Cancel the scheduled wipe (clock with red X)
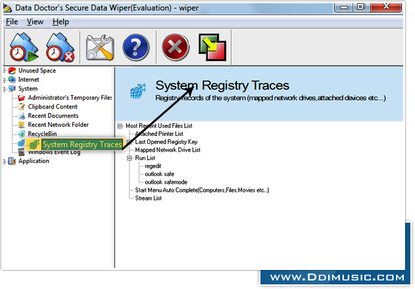This screenshot has height=289, width=415. pos(61,47)
